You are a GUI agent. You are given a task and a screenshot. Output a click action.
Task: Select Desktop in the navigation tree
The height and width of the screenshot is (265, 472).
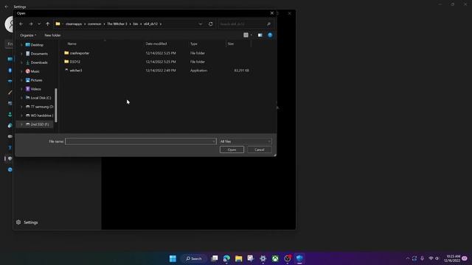pos(37,45)
